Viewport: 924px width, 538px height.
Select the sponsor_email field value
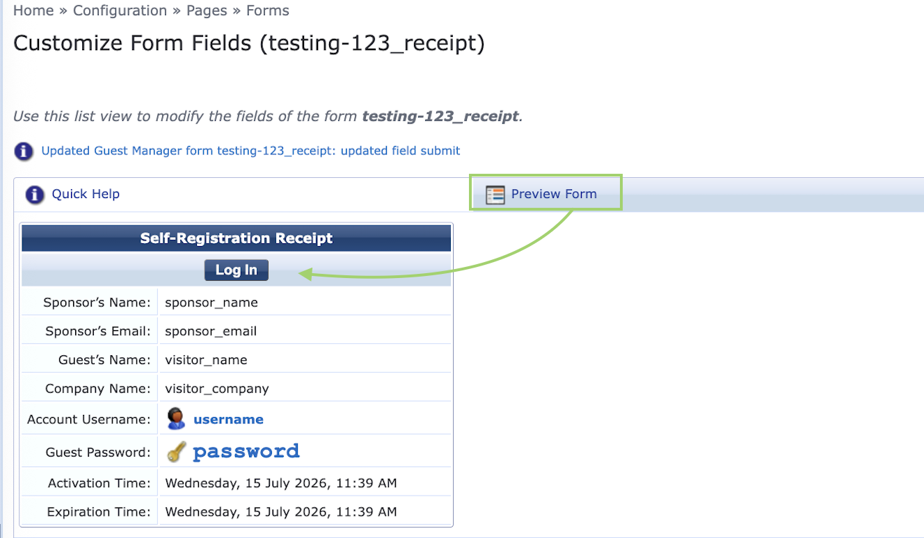[211, 332]
